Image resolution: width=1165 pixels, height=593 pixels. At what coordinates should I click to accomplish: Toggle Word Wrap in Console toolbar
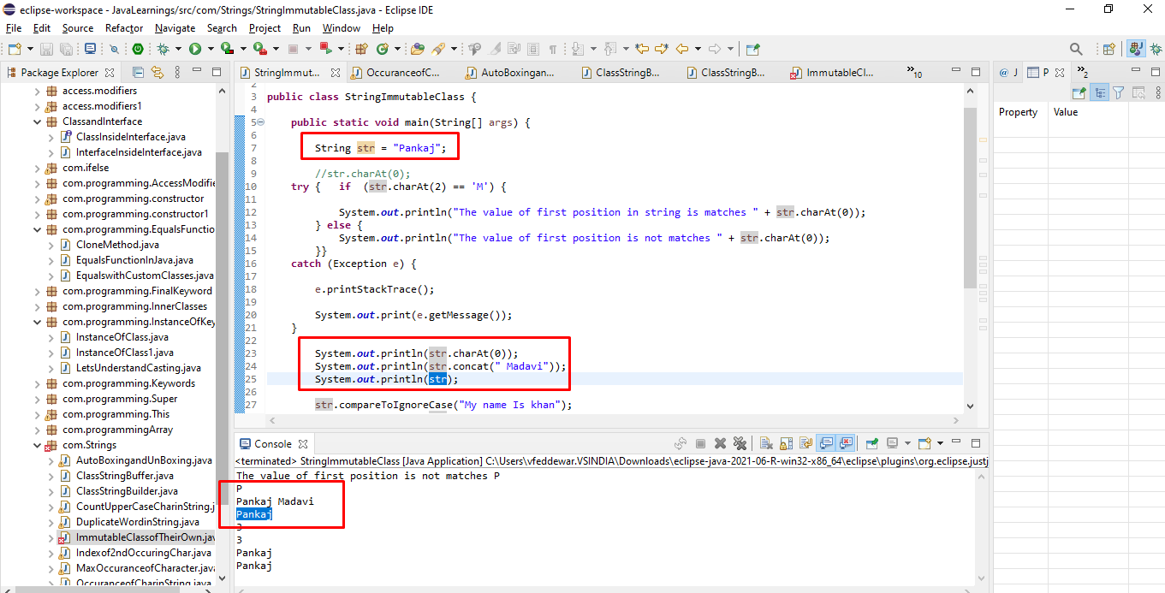(x=805, y=443)
